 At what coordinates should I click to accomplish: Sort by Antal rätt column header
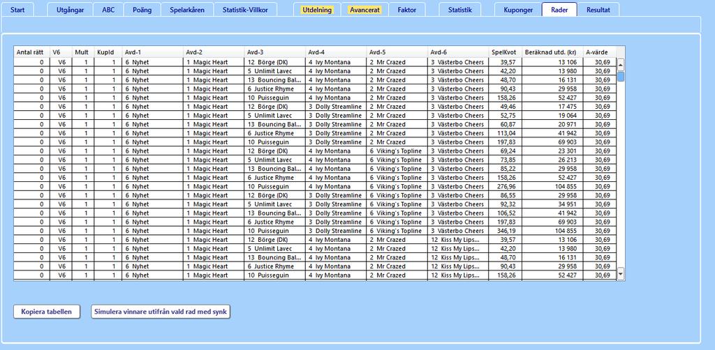(31, 52)
